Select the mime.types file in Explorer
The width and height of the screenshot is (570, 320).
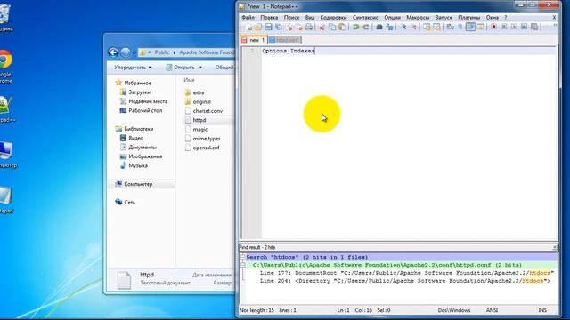(206, 139)
